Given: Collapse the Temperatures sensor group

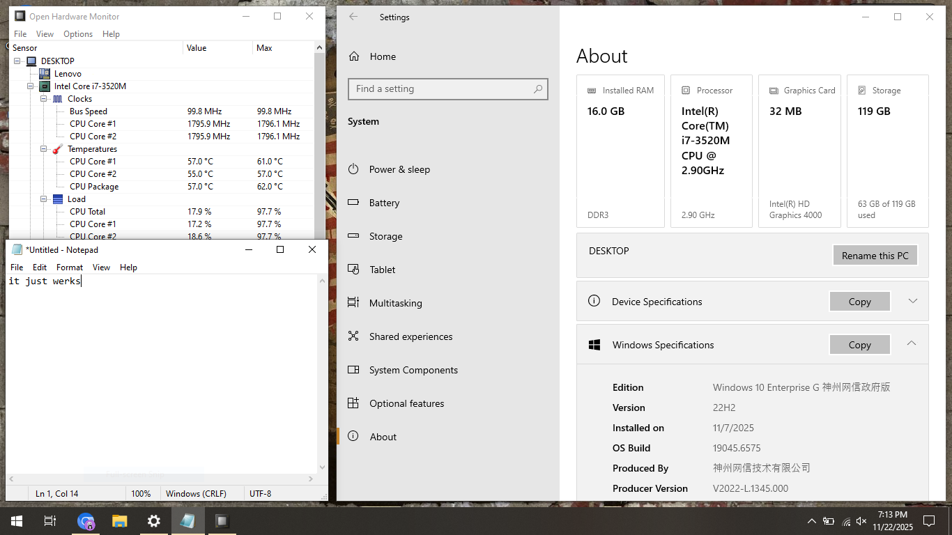Looking at the screenshot, I should (43, 149).
